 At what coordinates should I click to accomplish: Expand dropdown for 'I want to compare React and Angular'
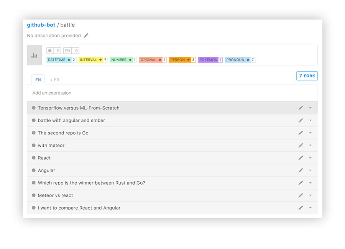[310, 208]
